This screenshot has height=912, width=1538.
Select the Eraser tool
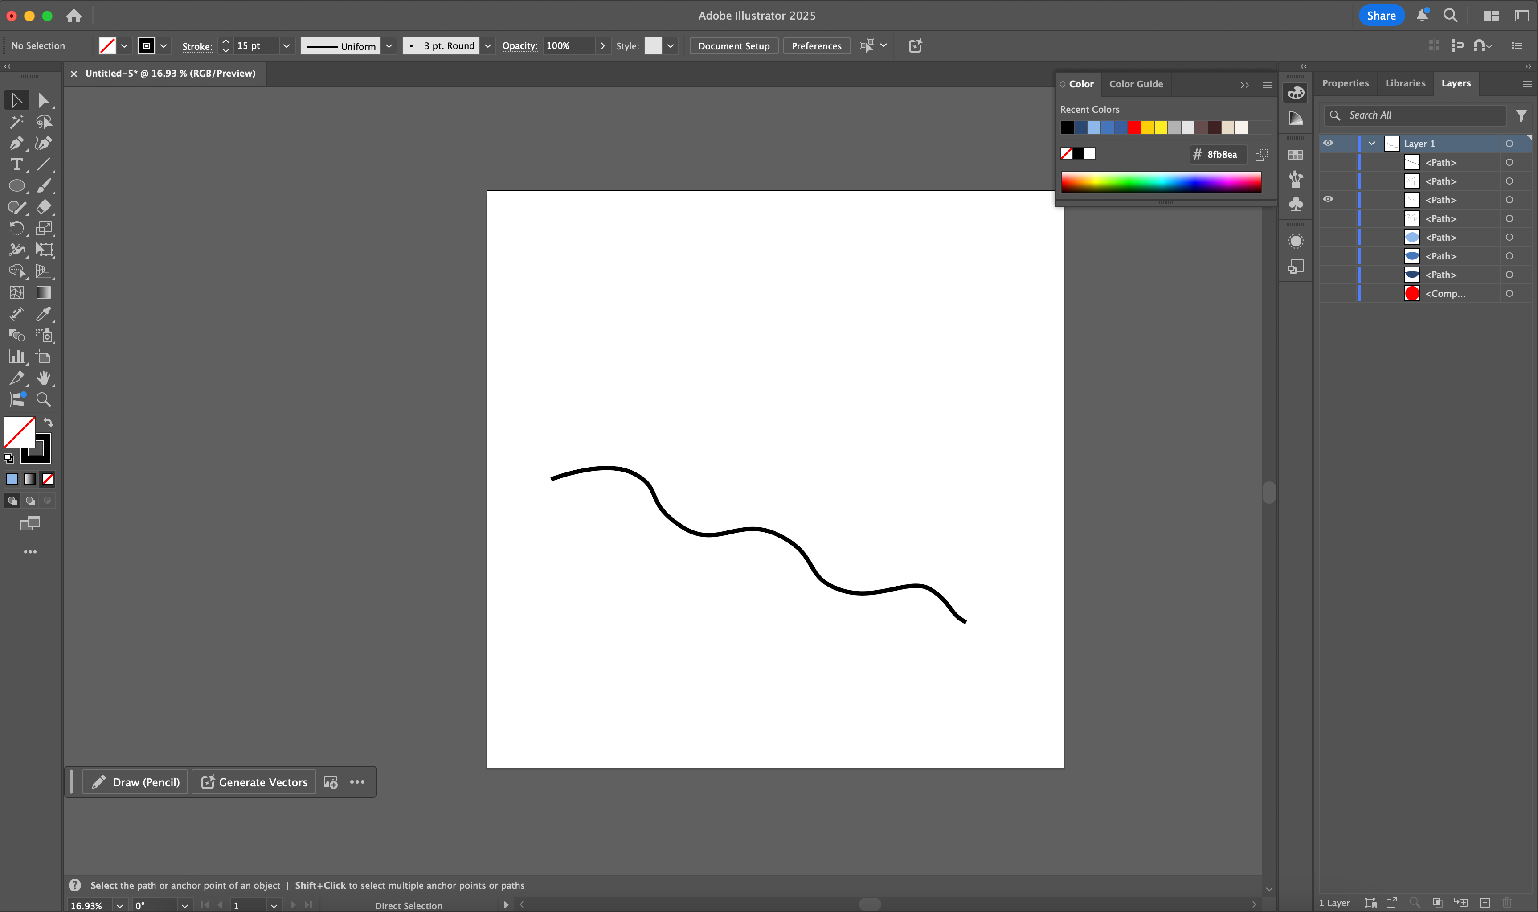click(x=44, y=206)
